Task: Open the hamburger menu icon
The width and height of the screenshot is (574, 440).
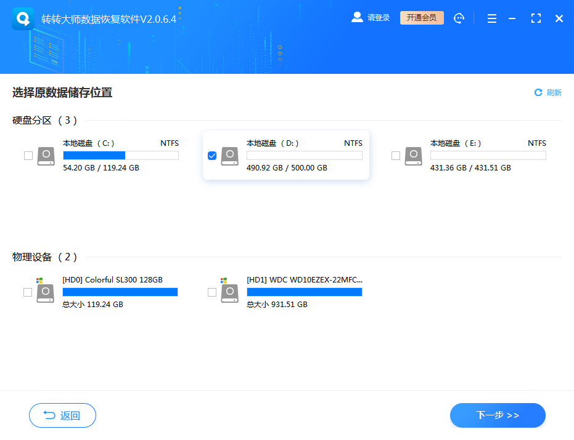Action: [491, 19]
